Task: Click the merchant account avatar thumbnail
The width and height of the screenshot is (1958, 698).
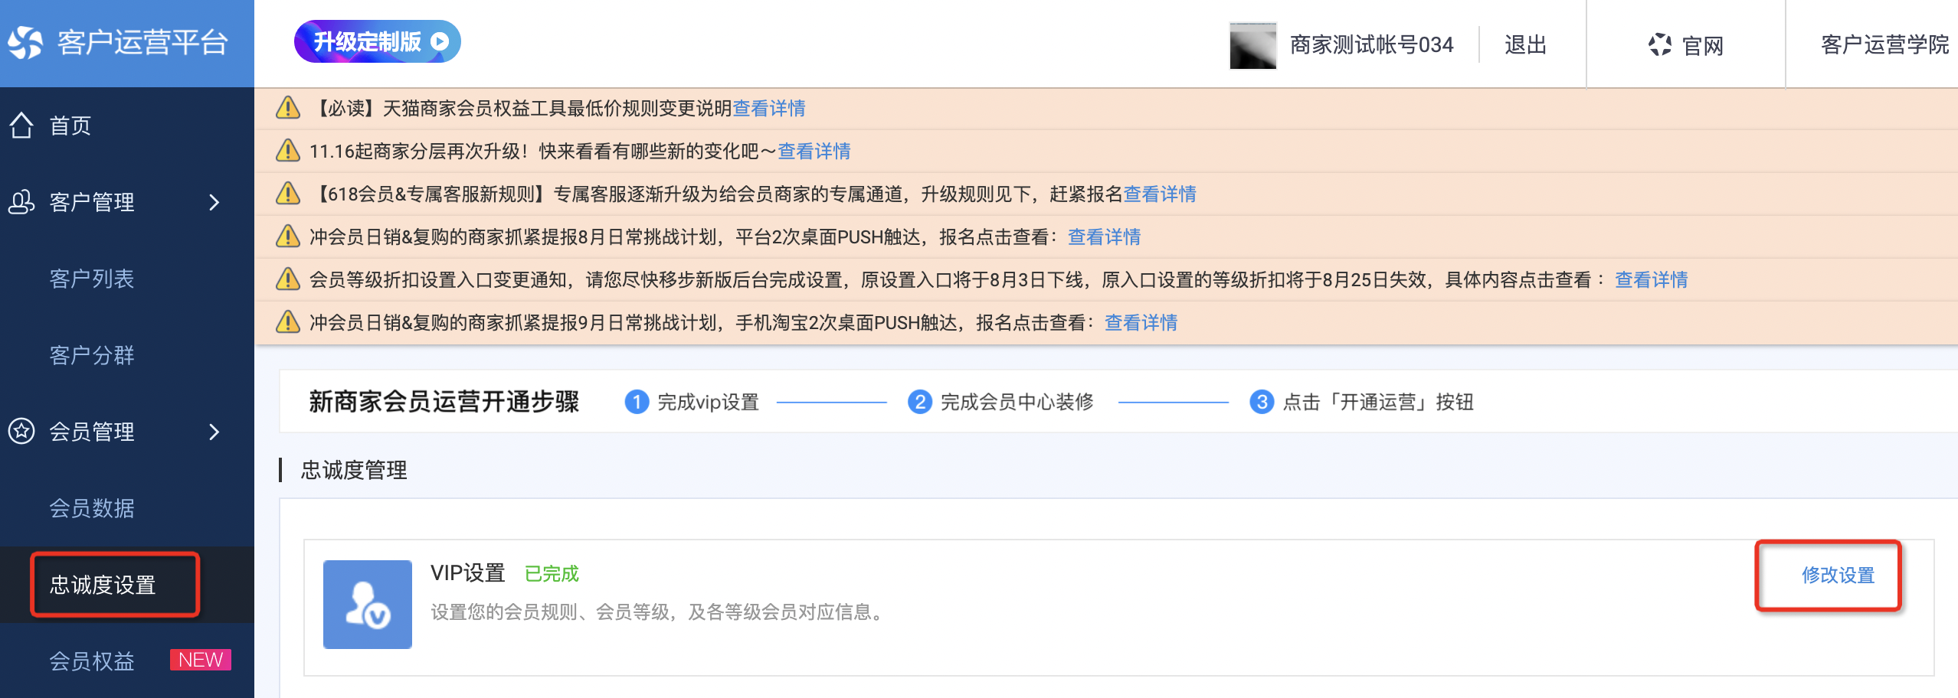Action: (1252, 46)
